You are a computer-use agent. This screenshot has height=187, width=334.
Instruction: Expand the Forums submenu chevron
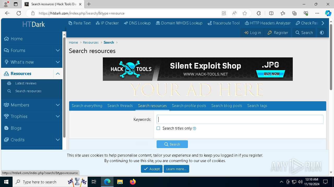coord(58,50)
